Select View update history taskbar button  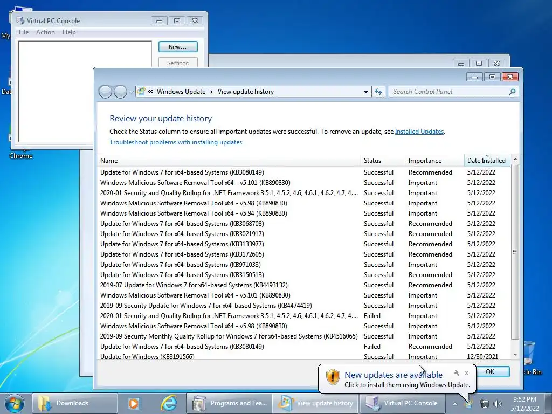point(316,403)
